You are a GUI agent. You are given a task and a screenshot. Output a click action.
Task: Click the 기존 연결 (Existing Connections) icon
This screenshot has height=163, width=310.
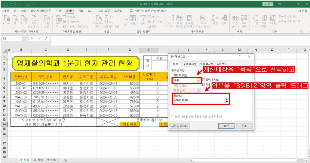click(47, 22)
